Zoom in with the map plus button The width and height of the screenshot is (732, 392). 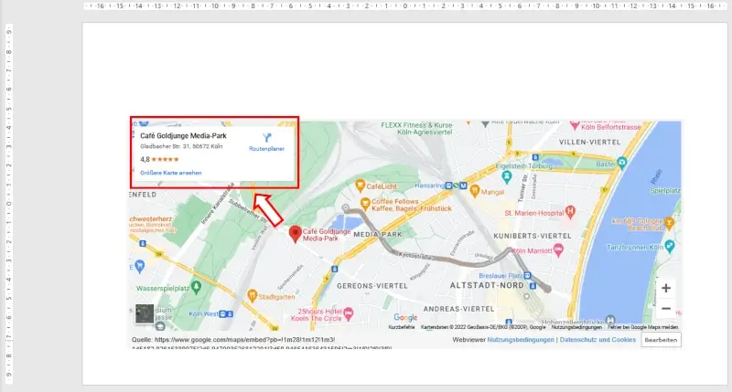click(665, 288)
